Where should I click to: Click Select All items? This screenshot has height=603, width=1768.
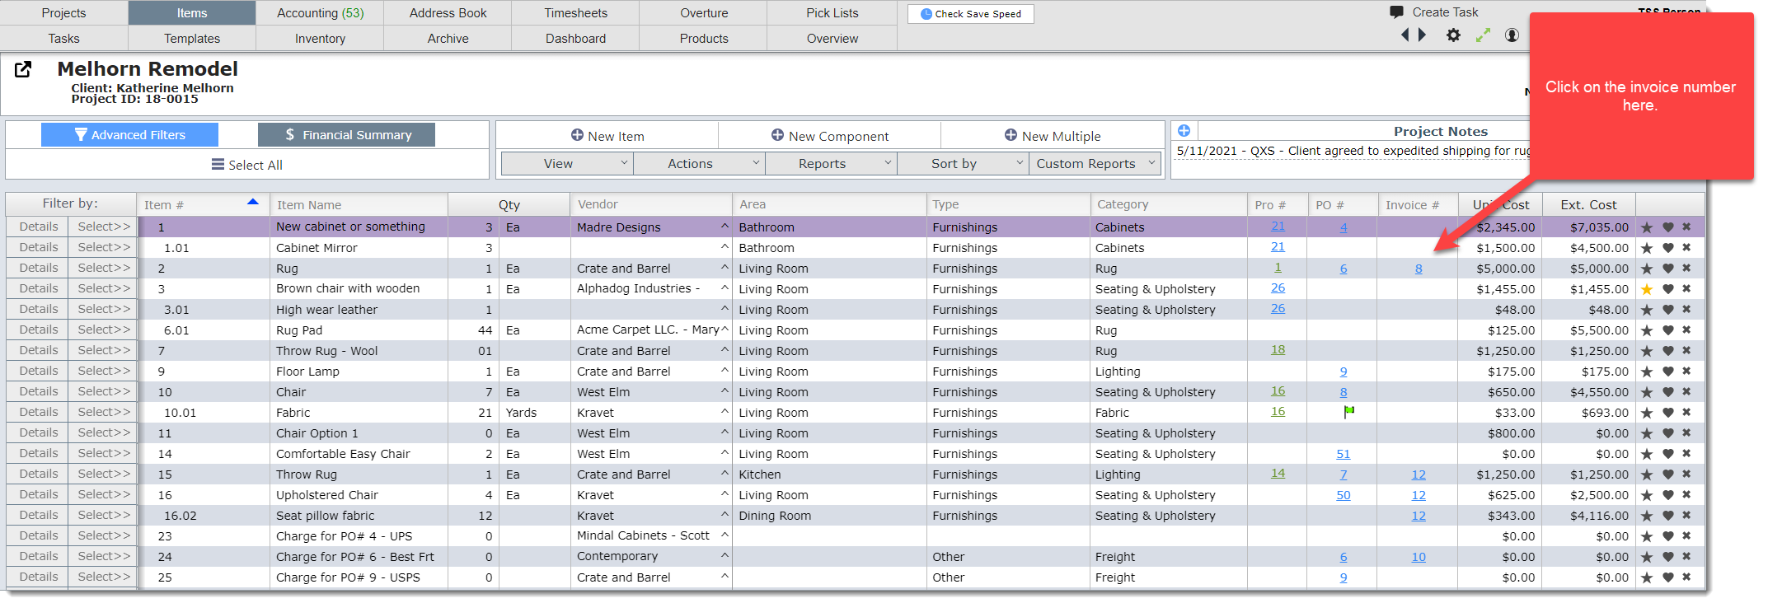[x=247, y=165]
